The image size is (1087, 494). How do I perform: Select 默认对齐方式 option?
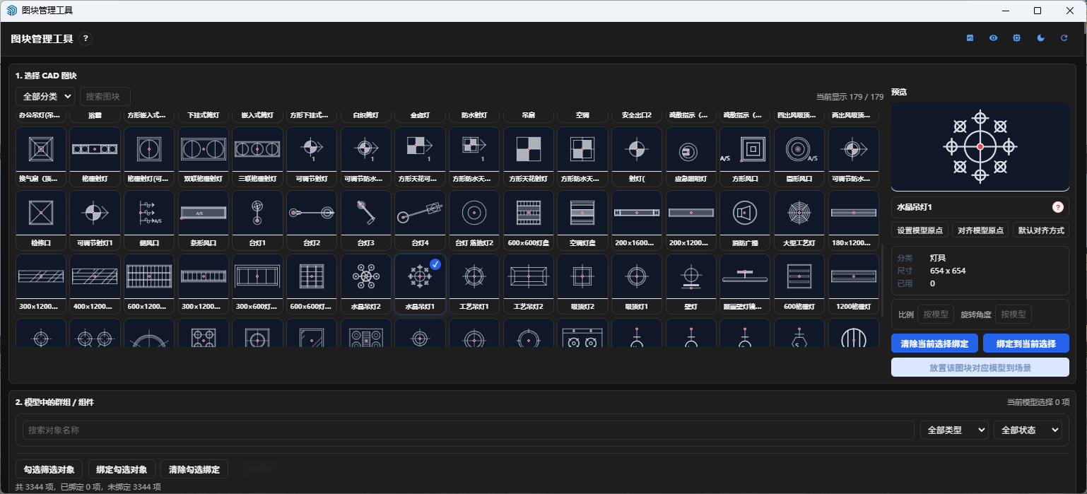point(1041,230)
